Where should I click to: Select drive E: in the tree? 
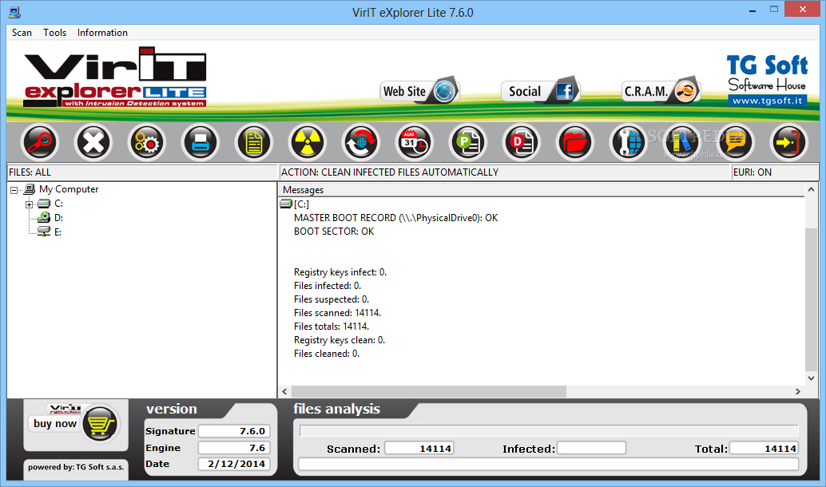click(x=58, y=232)
